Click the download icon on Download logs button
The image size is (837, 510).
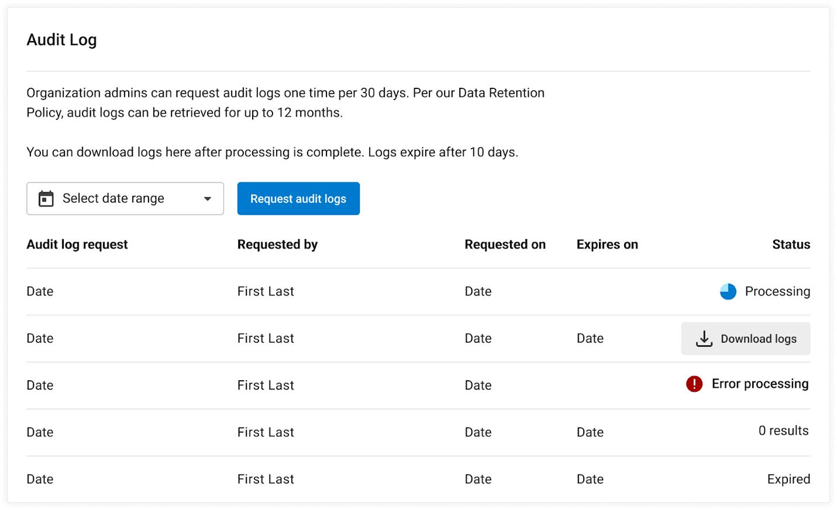click(704, 339)
